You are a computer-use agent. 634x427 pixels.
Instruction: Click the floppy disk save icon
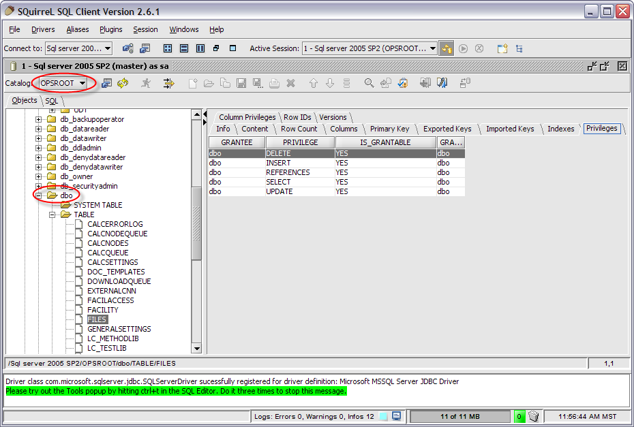coord(241,83)
